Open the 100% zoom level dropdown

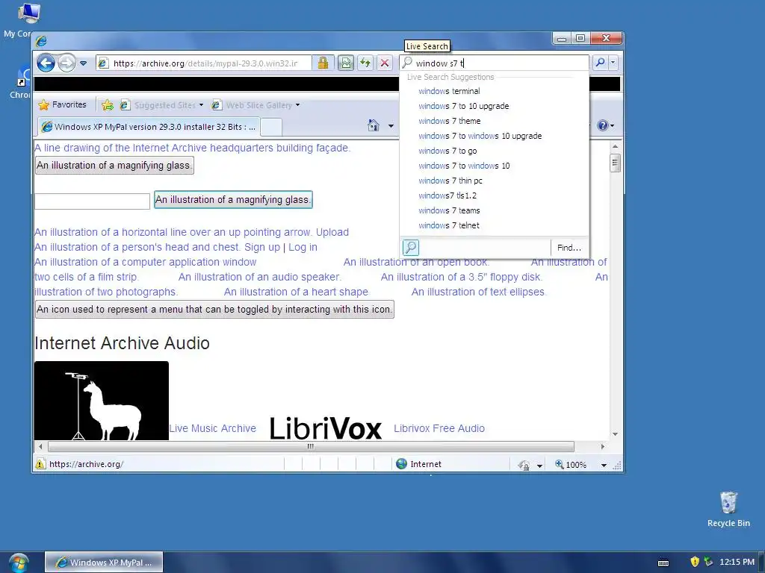click(604, 465)
